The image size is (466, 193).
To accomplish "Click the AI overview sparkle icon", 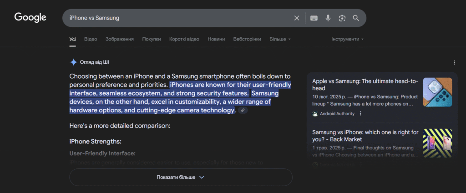I will [x=73, y=62].
